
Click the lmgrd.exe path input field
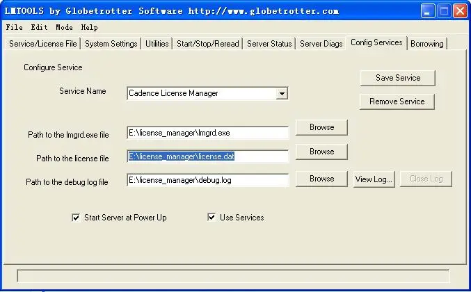(208, 133)
